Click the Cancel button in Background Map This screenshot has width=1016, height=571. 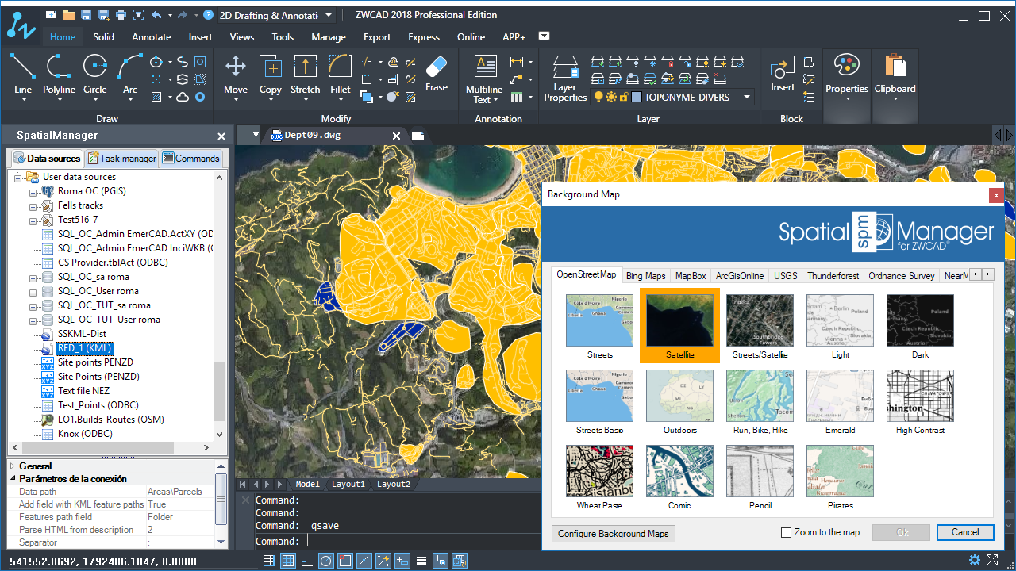pyautogui.click(x=965, y=532)
